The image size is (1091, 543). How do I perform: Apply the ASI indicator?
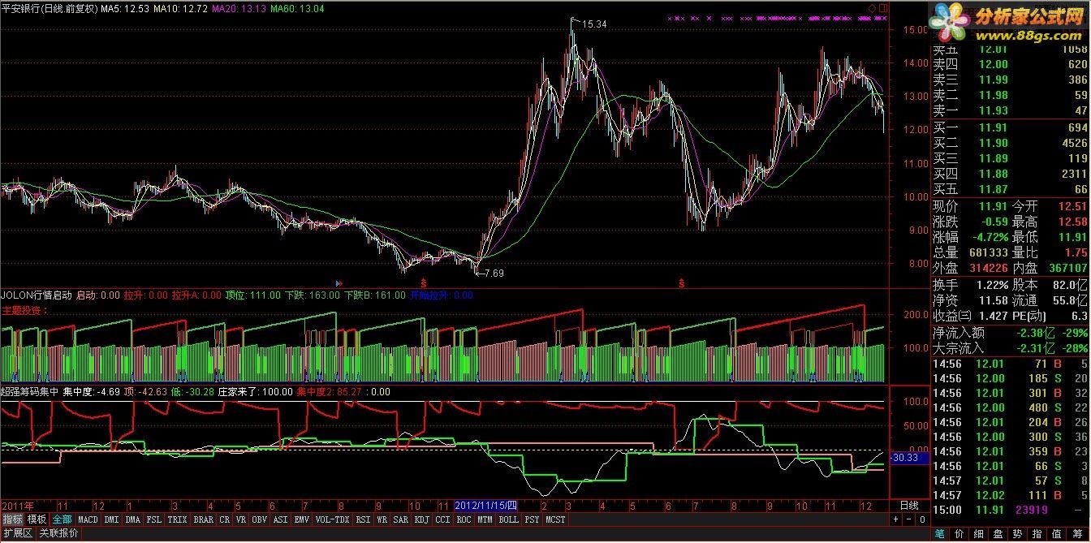tap(281, 519)
